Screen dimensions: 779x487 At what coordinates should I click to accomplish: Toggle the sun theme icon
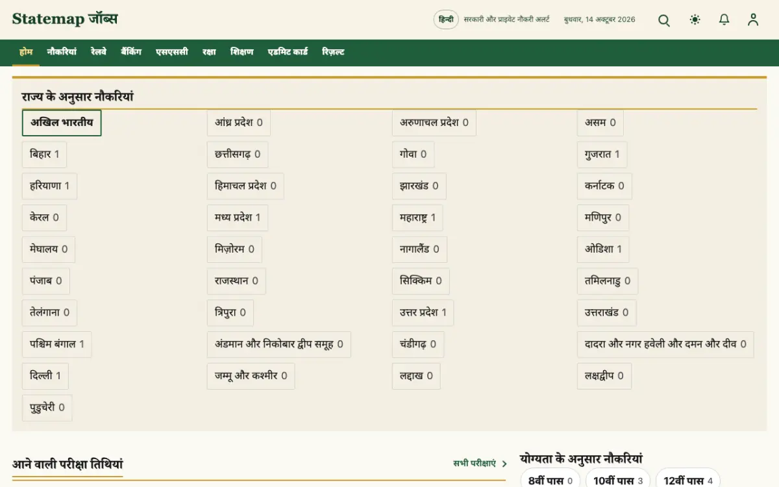pyautogui.click(x=695, y=20)
